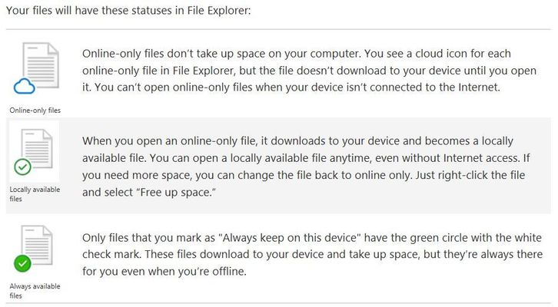The image size is (558, 307).
Task: Click "File Explorer:" in the top heading
Action: pos(219,10)
